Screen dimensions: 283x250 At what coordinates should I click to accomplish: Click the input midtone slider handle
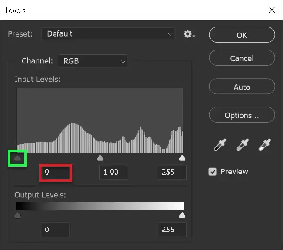click(x=100, y=158)
